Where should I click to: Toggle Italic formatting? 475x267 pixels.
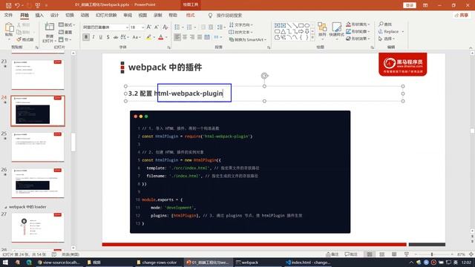[x=94, y=37]
